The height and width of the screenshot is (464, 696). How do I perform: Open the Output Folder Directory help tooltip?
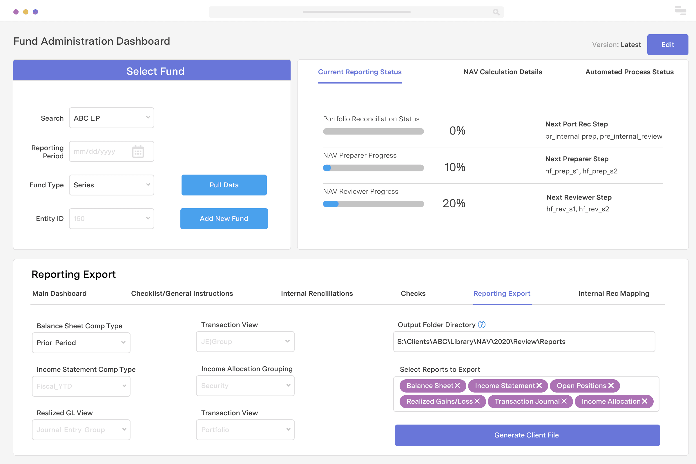(x=481, y=324)
